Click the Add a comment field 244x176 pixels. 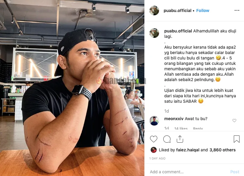[x=188, y=172]
